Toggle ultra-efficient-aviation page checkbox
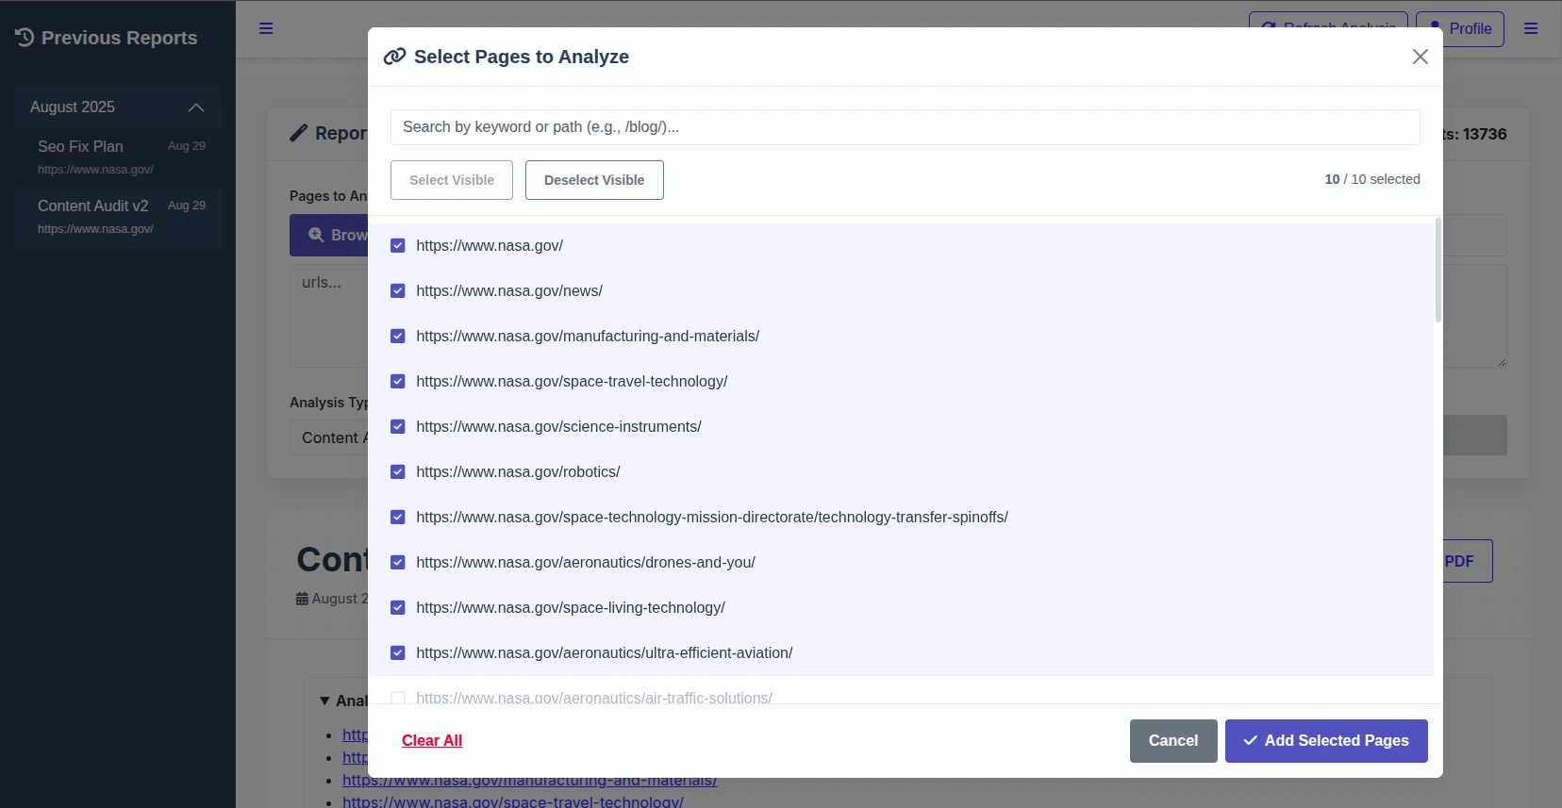 coord(398,652)
